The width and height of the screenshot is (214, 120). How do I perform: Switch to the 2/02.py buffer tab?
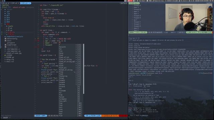[x=5, y=3]
